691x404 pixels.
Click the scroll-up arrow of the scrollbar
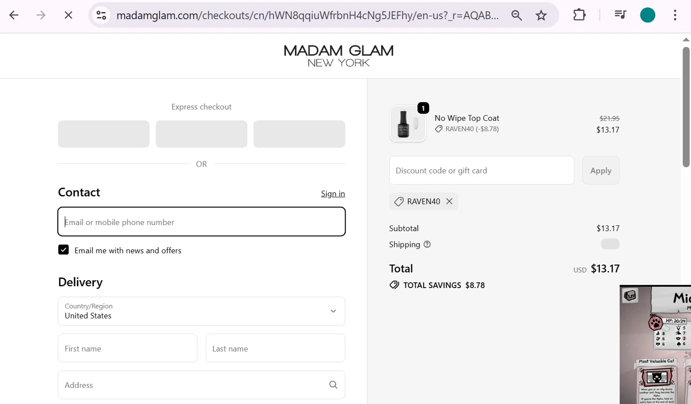[x=686, y=40]
